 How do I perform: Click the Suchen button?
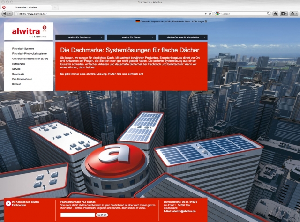click(102, 215)
